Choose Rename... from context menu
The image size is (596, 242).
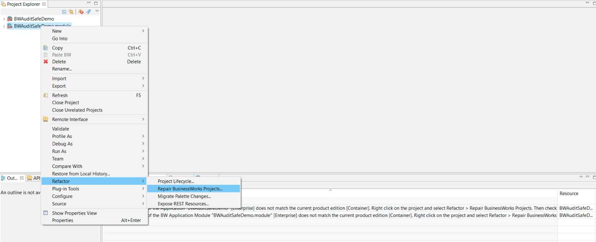tap(95, 69)
